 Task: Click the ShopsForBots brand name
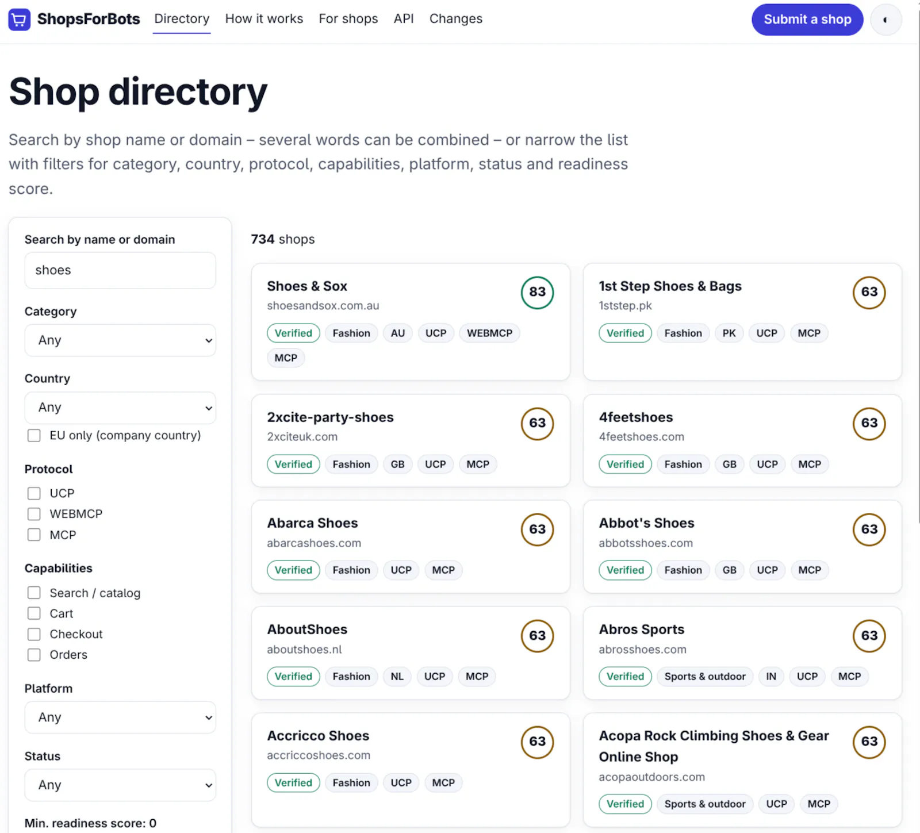(89, 19)
